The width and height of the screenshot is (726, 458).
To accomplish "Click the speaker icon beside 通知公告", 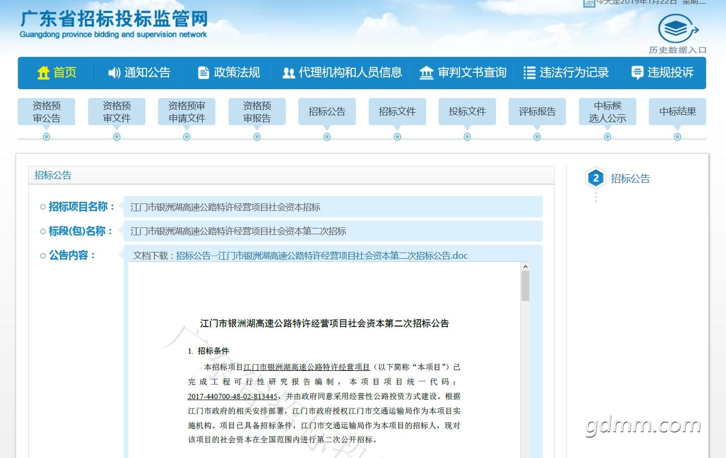I will (x=114, y=73).
